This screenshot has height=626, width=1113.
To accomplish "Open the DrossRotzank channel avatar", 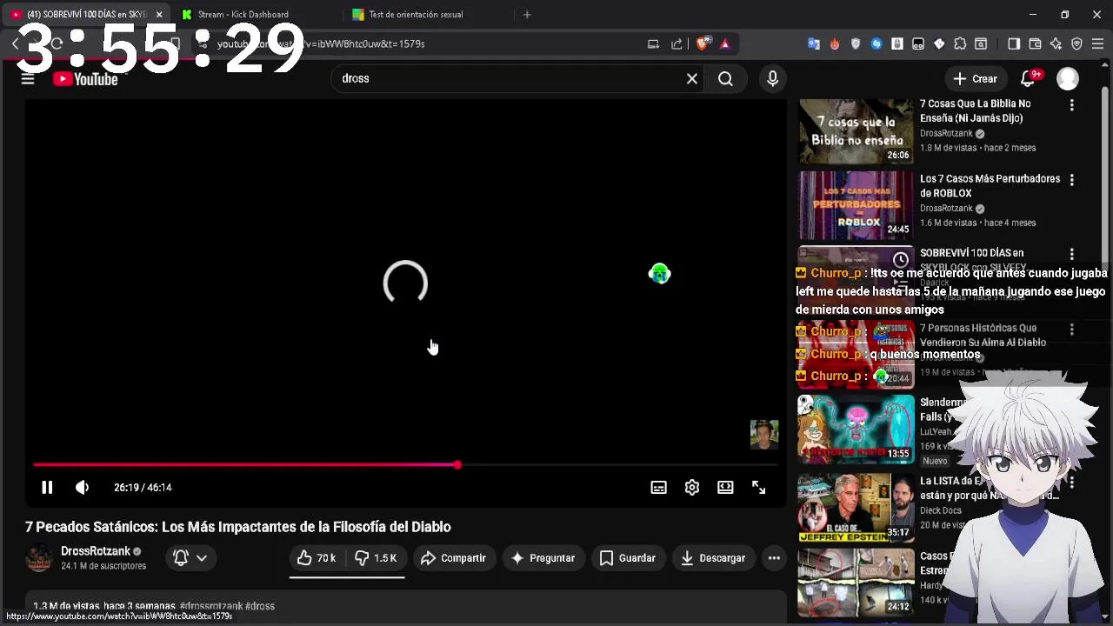I will point(39,558).
